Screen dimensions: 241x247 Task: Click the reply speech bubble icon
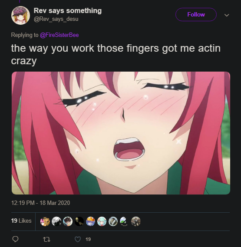[16, 239]
